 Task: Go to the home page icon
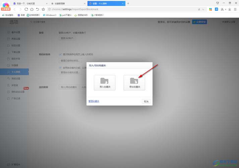[x=32, y=9]
